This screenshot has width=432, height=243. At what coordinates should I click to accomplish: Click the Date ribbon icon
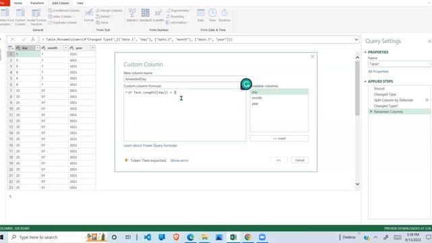tap(200, 16)
